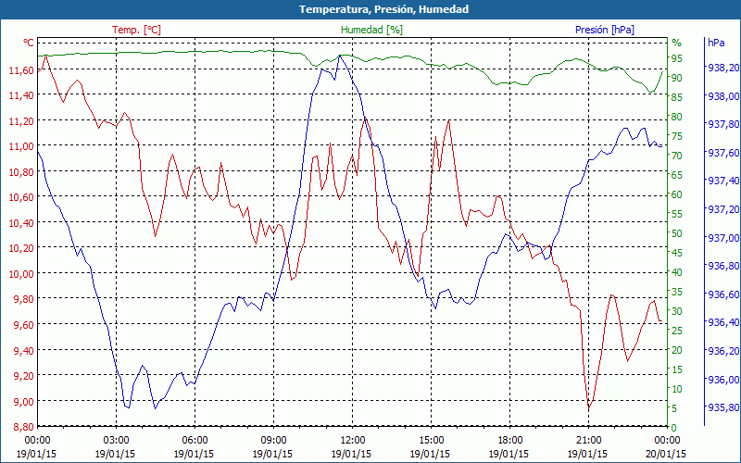The height and width of the screenshot is (463, 741).
Task: Click the 65 humidity axis value
Action: point(677,175)
